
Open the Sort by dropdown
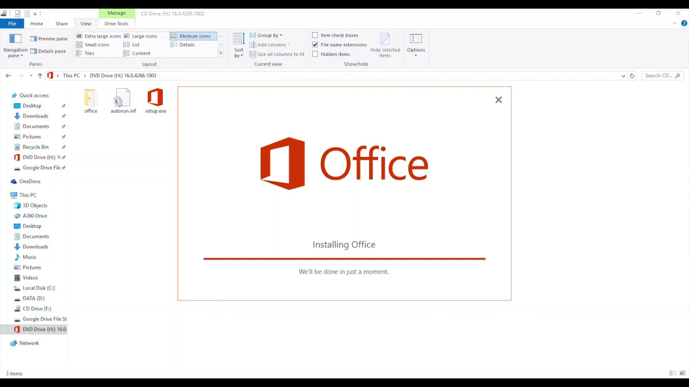[x=238, y=46]
